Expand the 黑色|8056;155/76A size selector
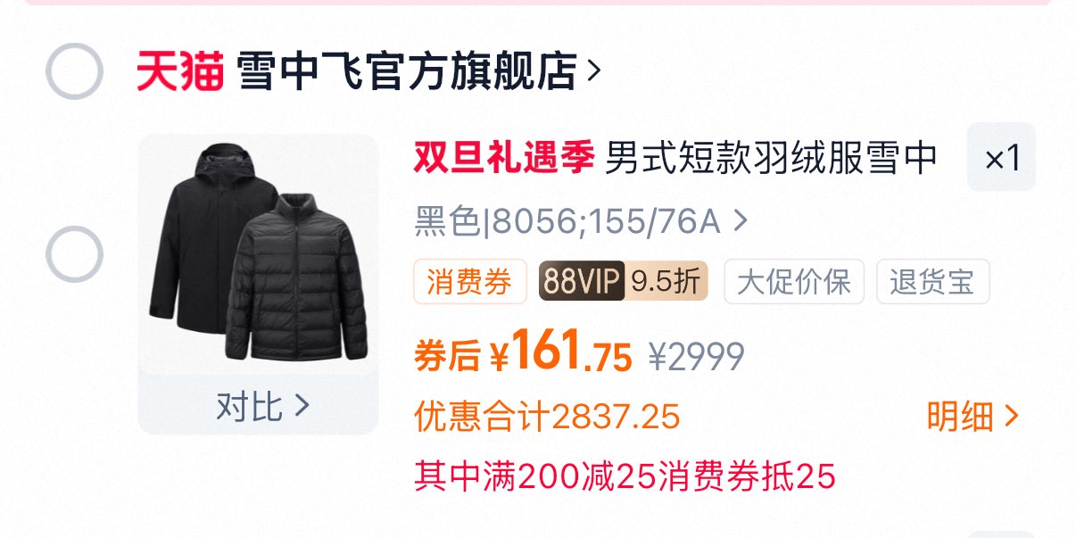The width and height of the screenshot is (1076, 538). pyautogui.click(x=581, y=220)
